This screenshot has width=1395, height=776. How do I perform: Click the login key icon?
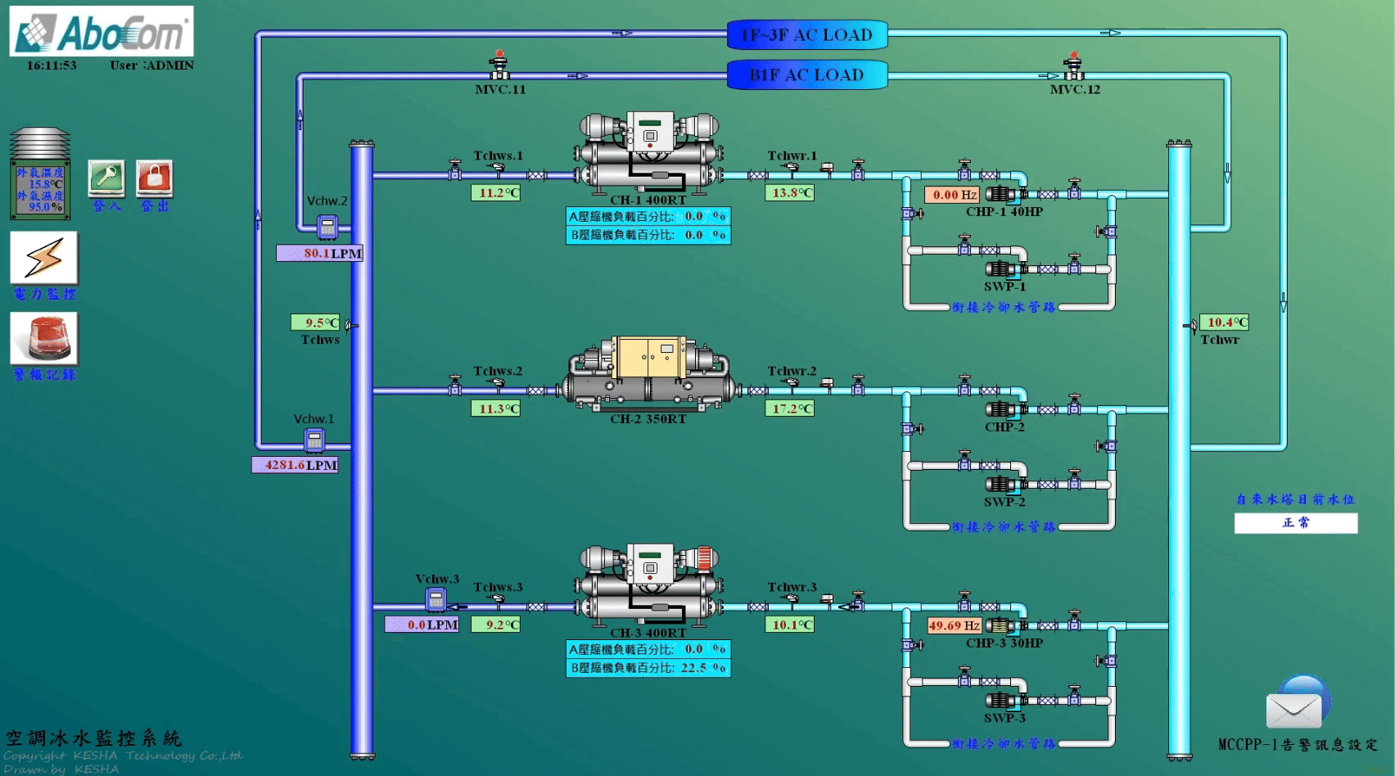click(106, 178)
